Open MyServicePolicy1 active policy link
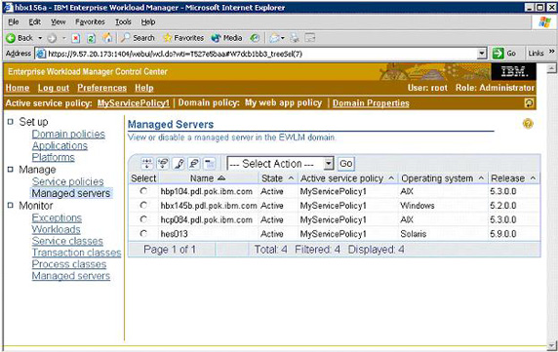Viewport: 558px width, 352px height. click(133, 103)
